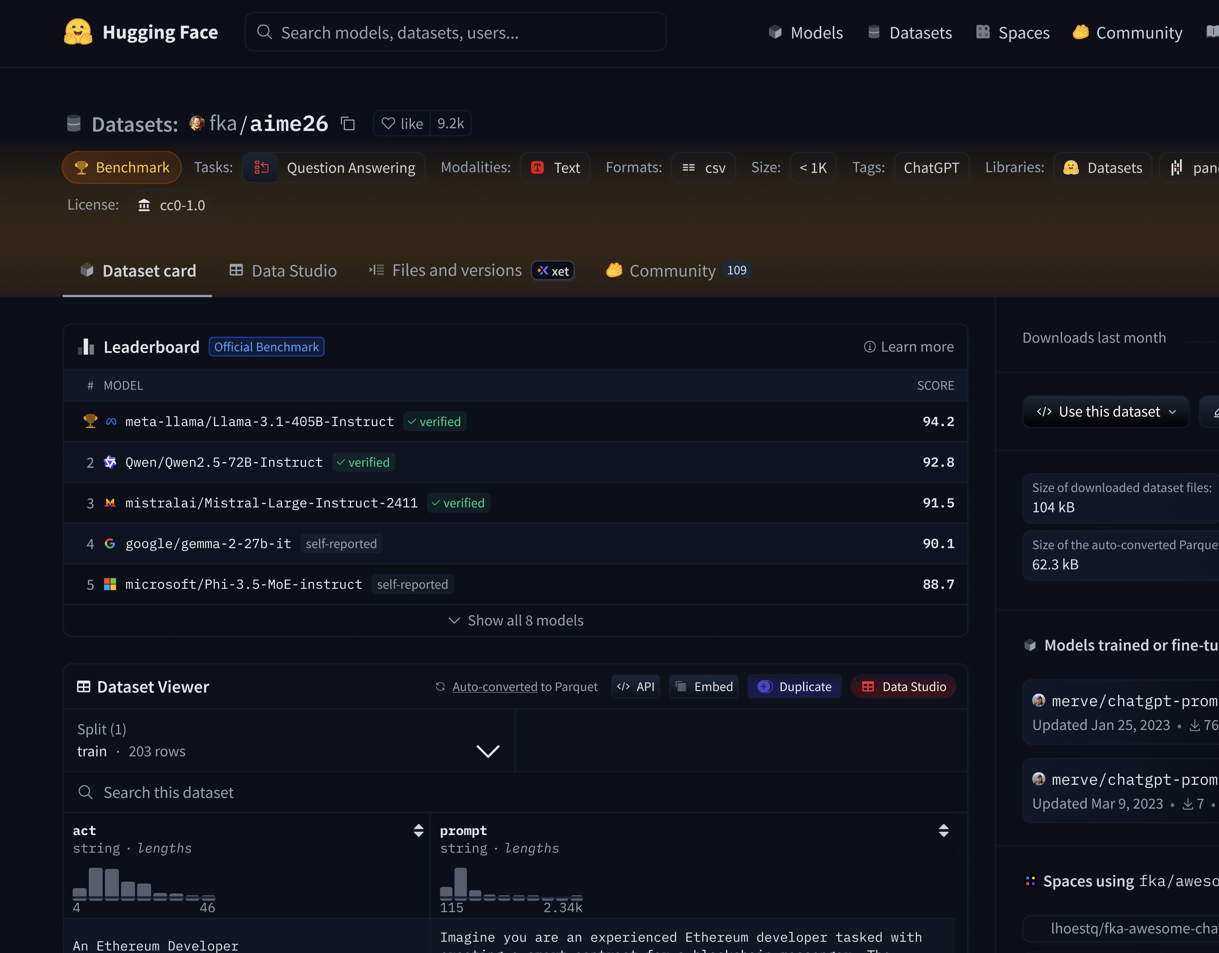Click the Duplicate dataset icon
Screen dimensions: 1219x953
point(764,686)
